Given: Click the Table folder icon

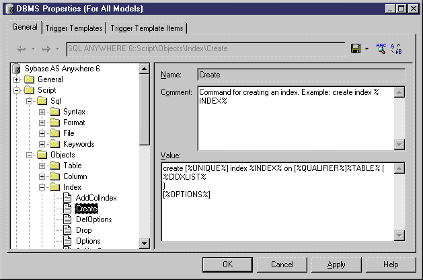Looking at the screenshot, I should (x=54, y=166).
